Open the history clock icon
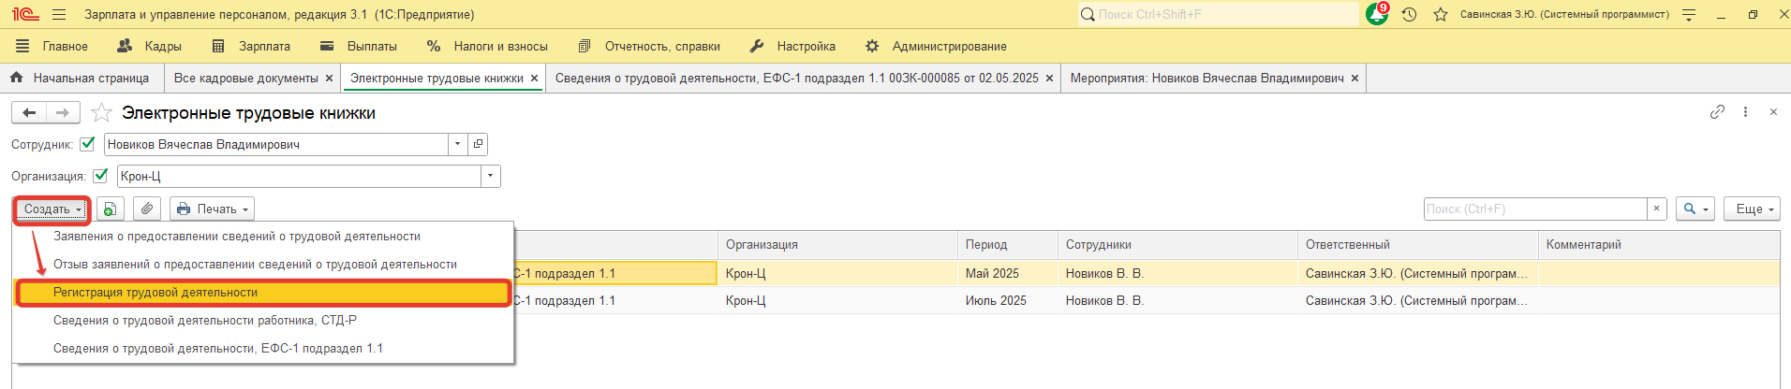 pyautogui.click(x=1409, y=14)
